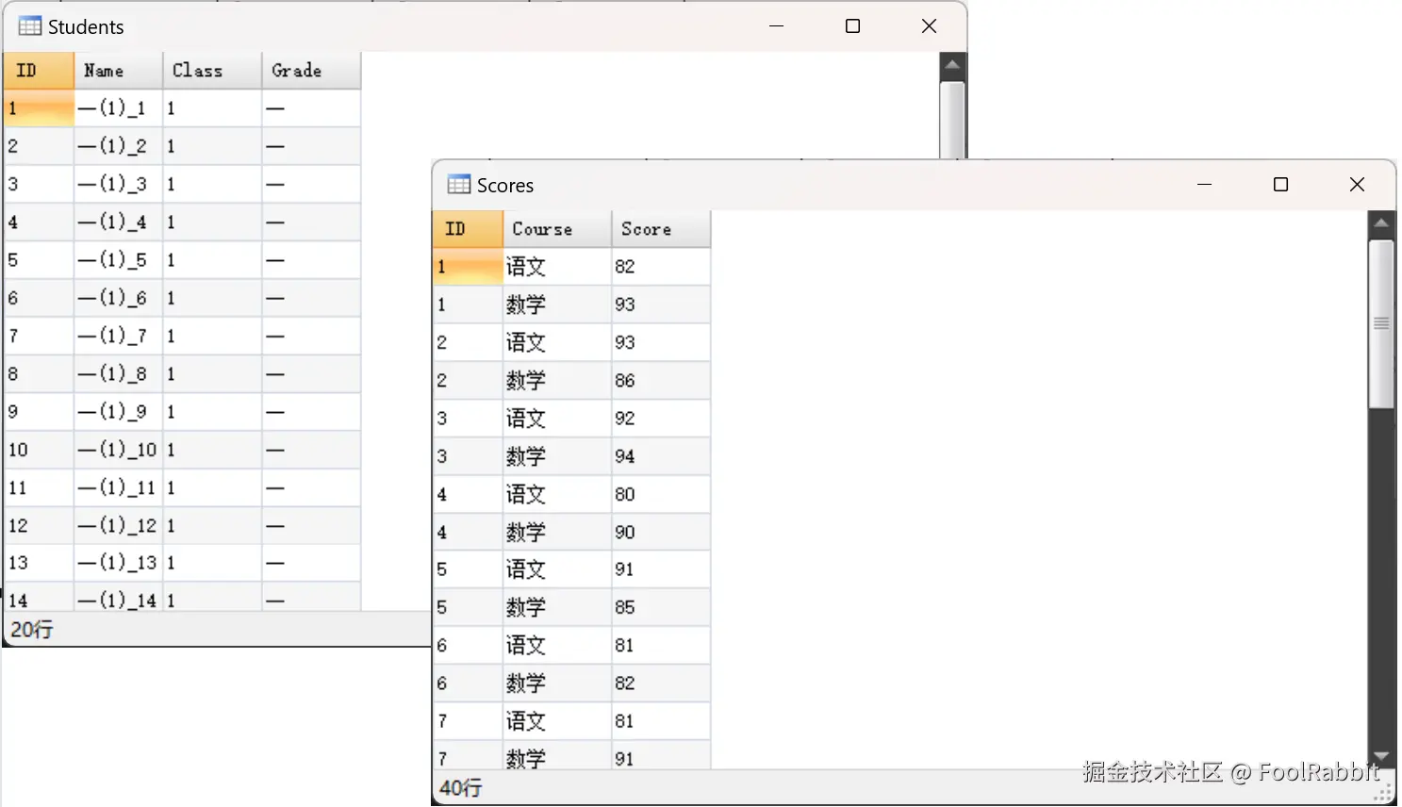Minimize the Scores window
Image resolution: width=1402 pixels, height=807 pixels.
[x=1204, y=185]
